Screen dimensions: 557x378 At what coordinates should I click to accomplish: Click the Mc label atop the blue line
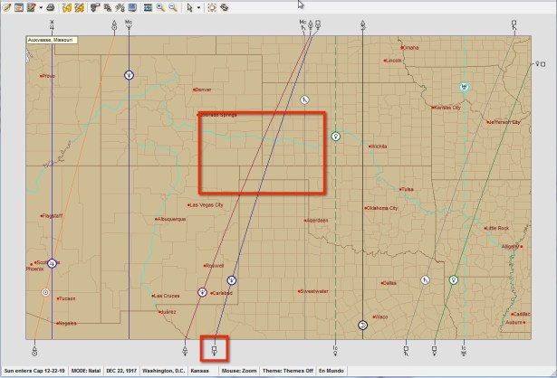point(129,21)
